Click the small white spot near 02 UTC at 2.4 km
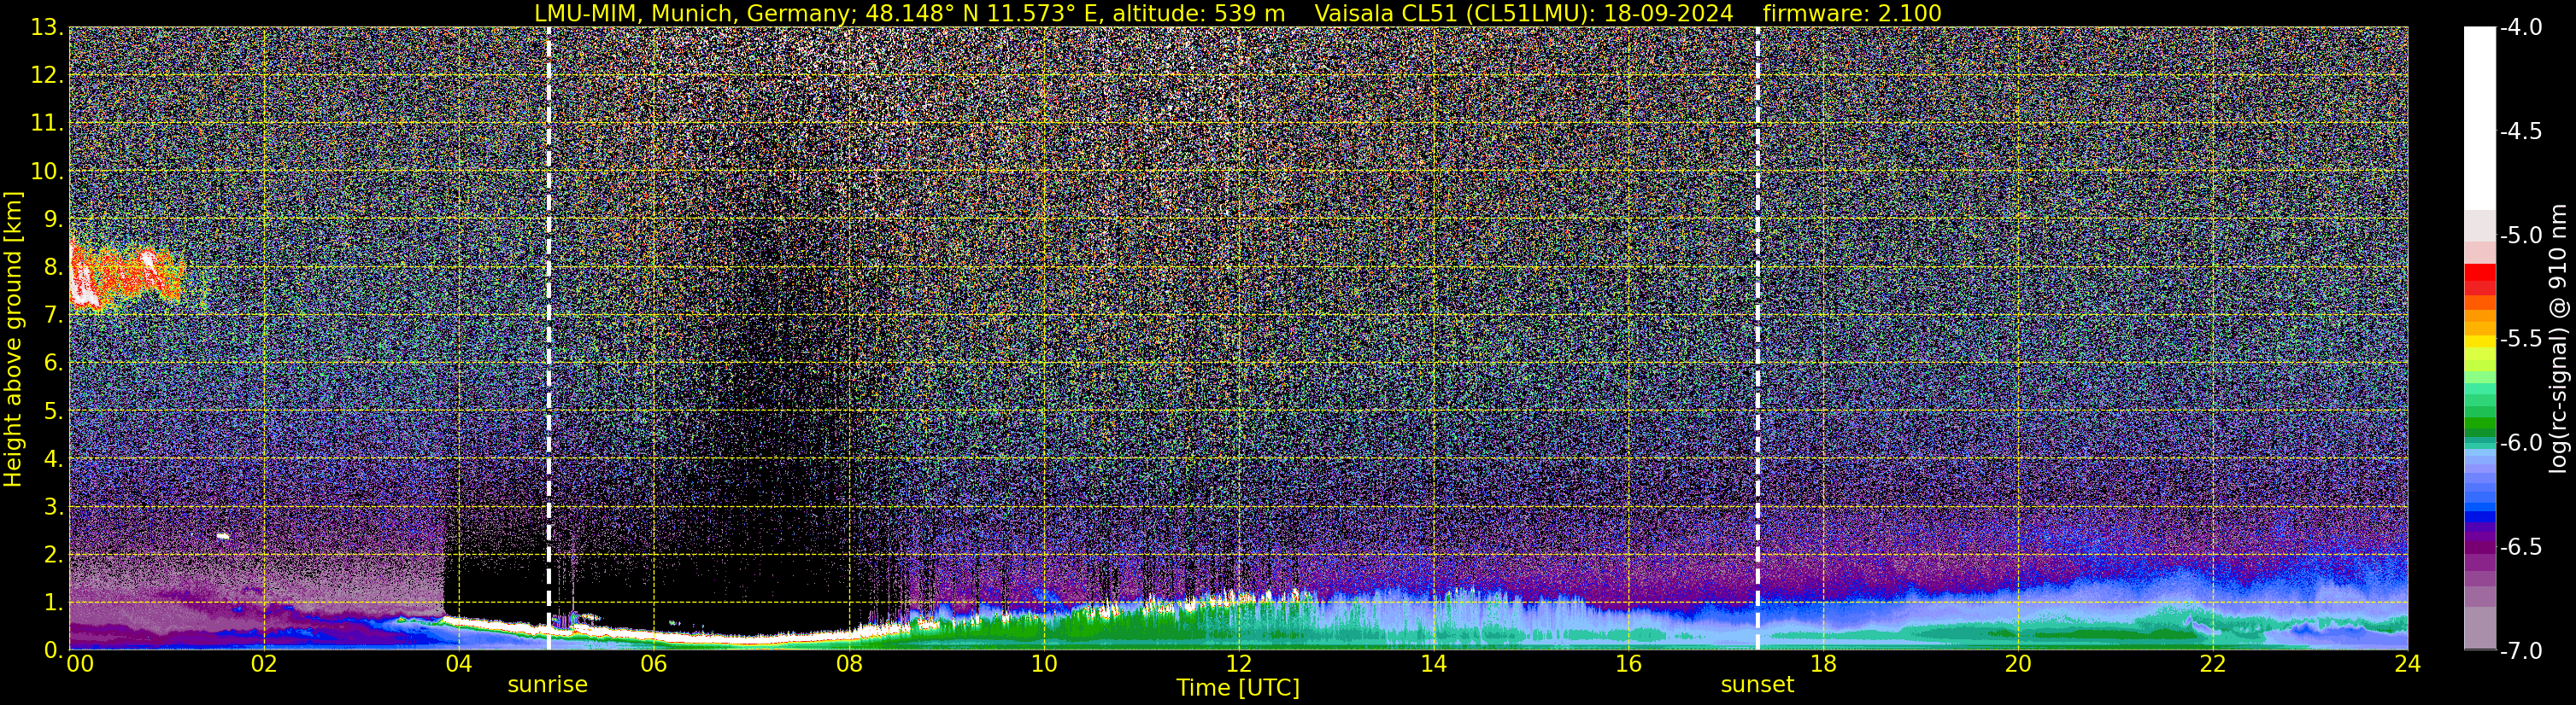Screen dimensions: 2576x705 click(223, 536)
